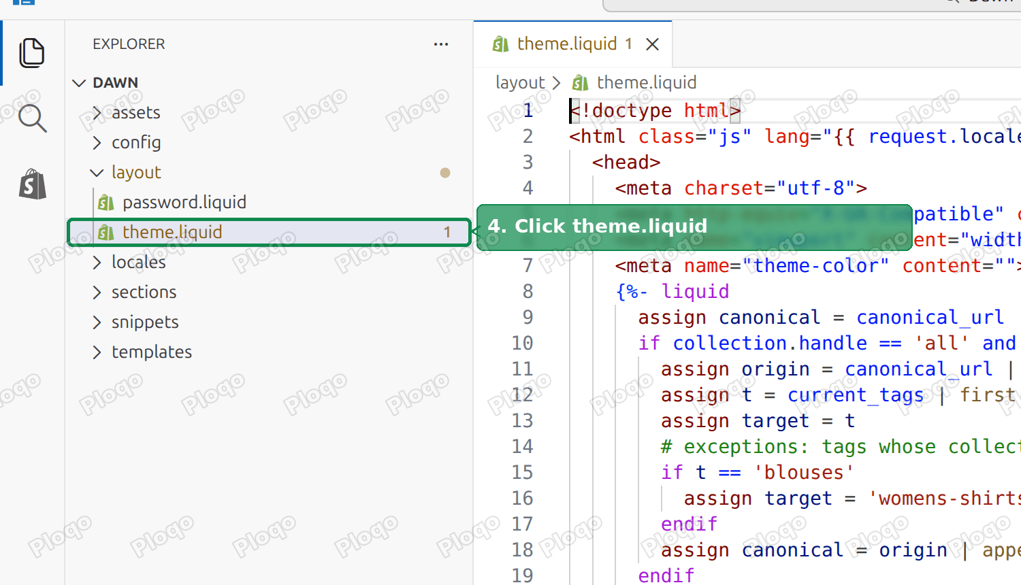Open the Explorer view in the activity bar
This screenshot has width=1021, height=585.
click(x=32, y=53)
